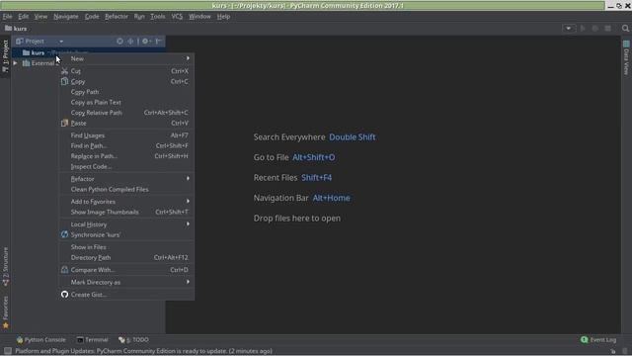
Task: Expand the New submenu
Action: tap(126, 58)
